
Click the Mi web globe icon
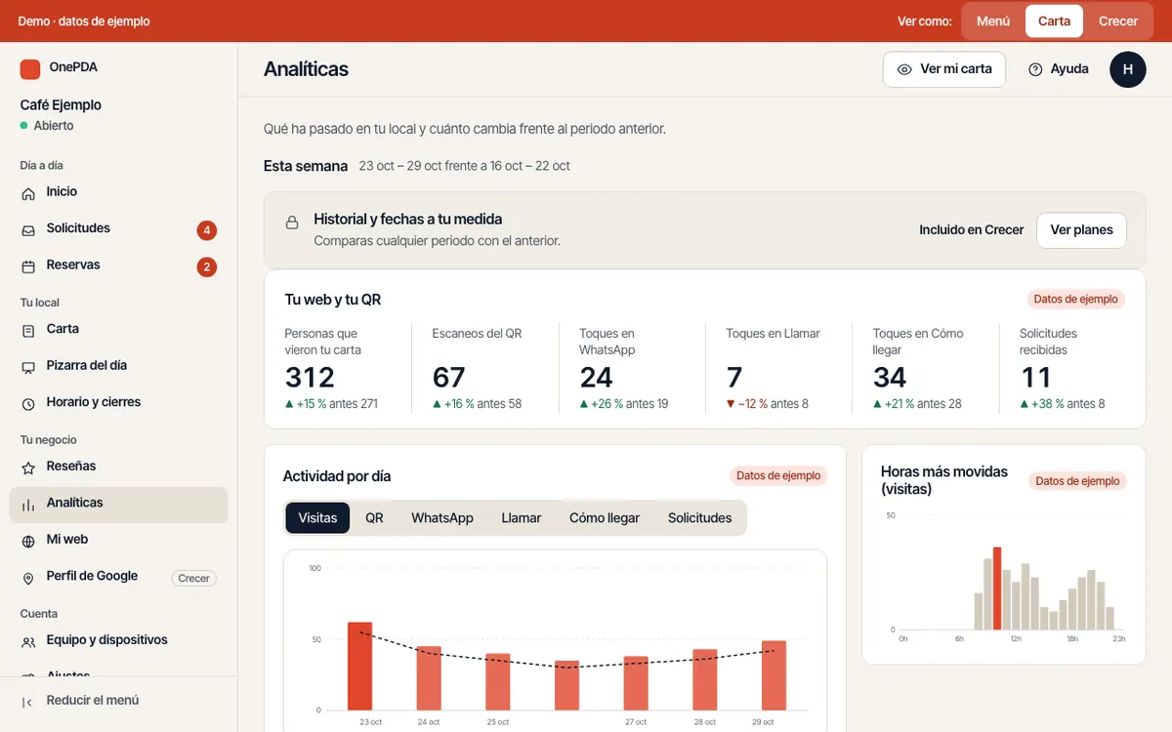tap(28, 541)
